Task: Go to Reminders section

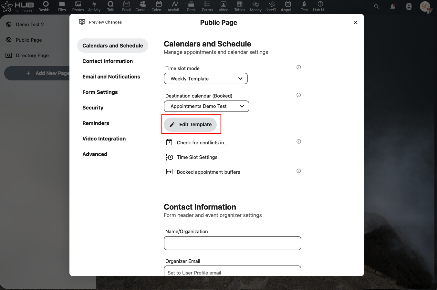Action: tap(96, 123)
